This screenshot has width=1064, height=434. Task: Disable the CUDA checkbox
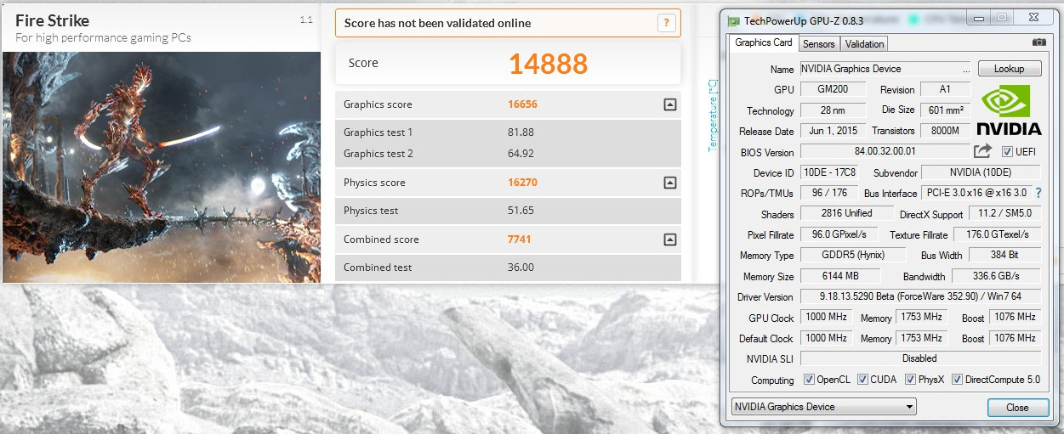coord(862,380)
